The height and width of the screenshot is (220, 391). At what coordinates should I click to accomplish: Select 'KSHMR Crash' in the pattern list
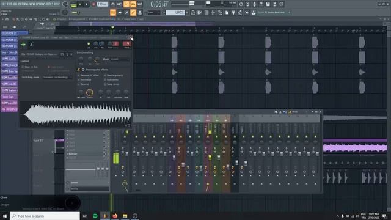pos(9,84)
